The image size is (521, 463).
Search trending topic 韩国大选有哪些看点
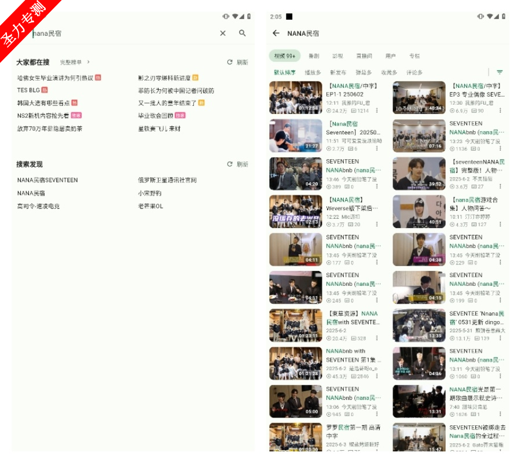pos(43,103)
